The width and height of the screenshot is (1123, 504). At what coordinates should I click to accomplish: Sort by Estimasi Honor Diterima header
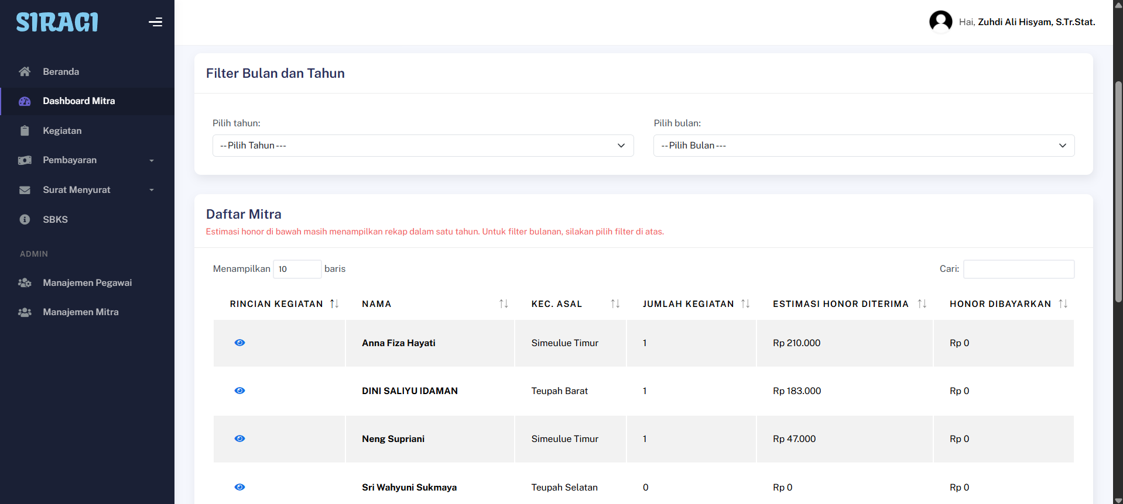click(x=840, y=304)
